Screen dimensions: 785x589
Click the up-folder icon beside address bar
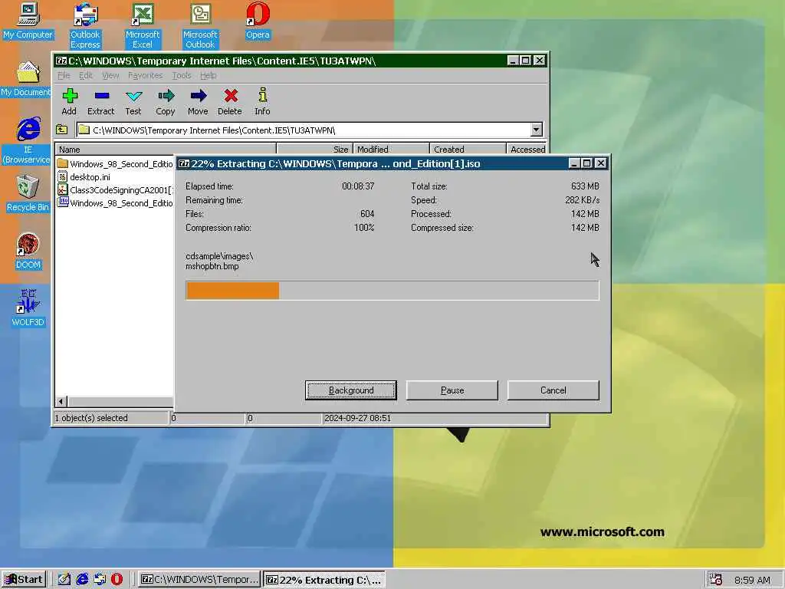click(x=62, y=130)
